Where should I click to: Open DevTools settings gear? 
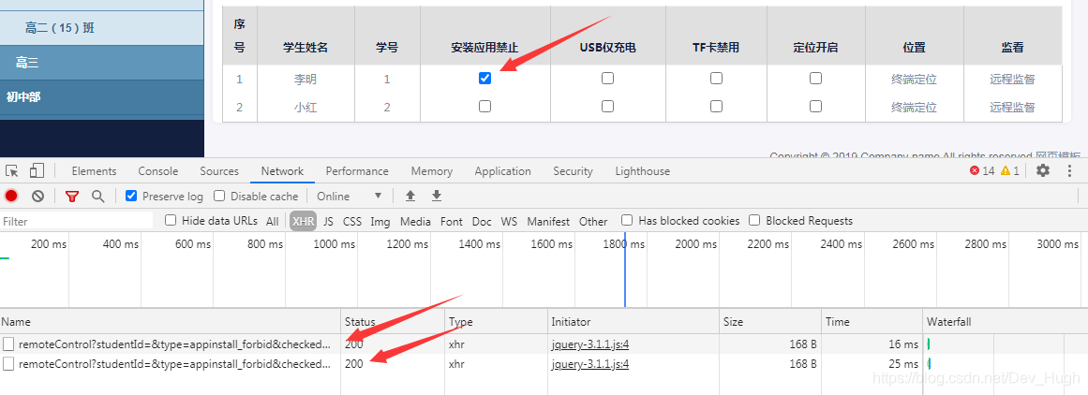click(x=1043, y=170)
